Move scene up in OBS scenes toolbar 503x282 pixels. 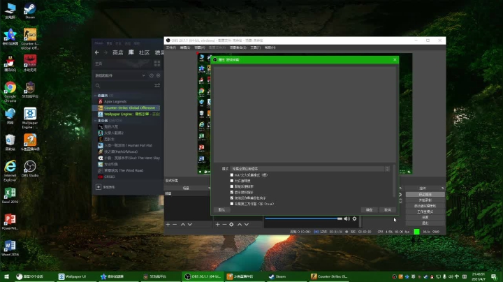click(x=183, y=224)
